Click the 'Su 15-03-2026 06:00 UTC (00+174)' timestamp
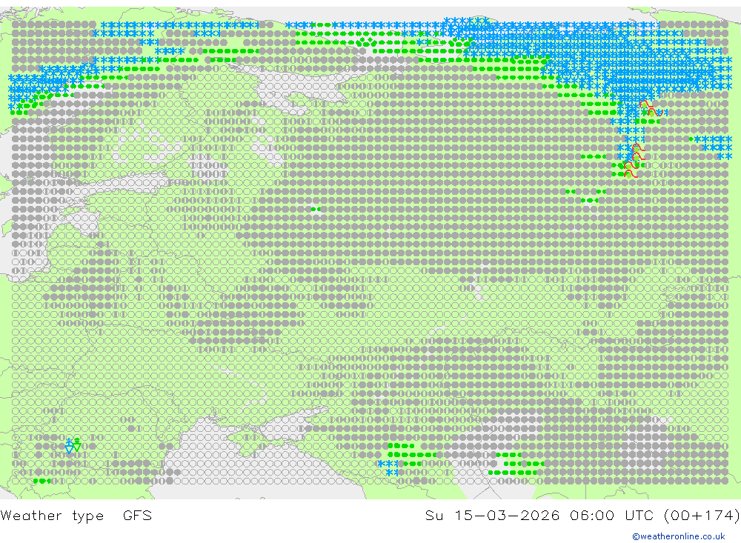741x543 pixels. 582,515
